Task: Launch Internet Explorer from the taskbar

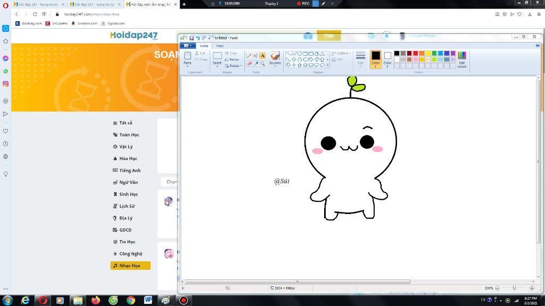Action: (26, 300)
